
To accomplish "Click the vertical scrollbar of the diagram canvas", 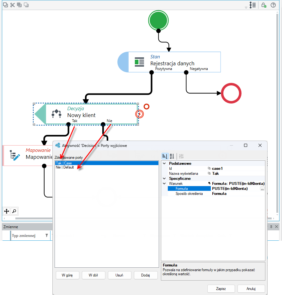I will (x=277, y=113).
